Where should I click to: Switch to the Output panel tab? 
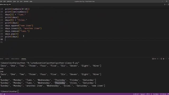tap(7, 59)
